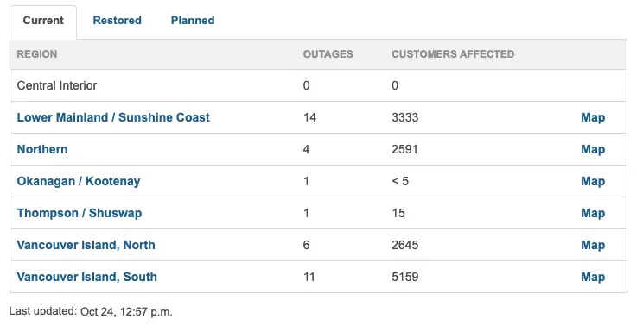Click the Region column header
Viewport: 643px width, 325px height.
[x=37, y=54]
